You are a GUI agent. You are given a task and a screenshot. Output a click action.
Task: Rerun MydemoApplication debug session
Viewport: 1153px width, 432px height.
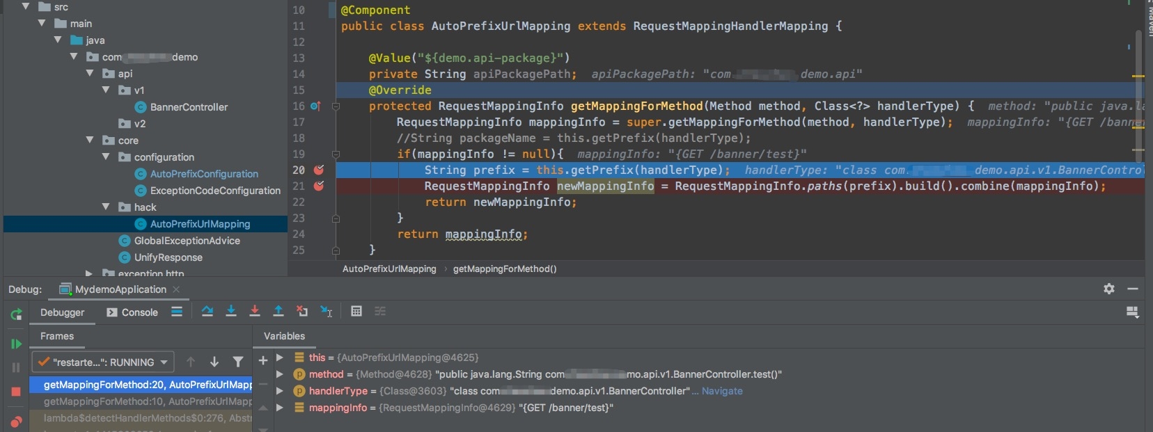tap(16, 314)
